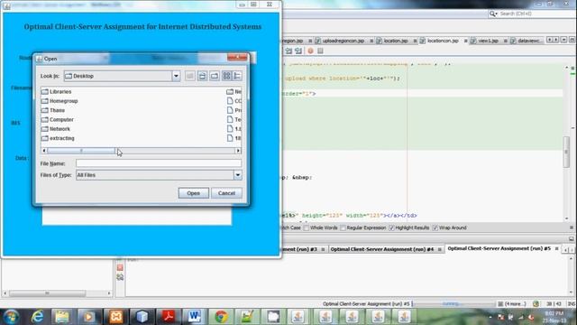The width and height of the screenshot is (577, 325).
Task: Click the Windows Start button
Action: [x=12, y=317]
